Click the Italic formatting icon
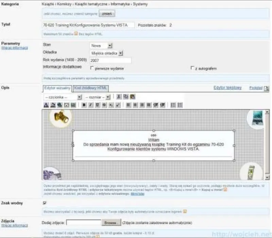The height and width of the screenshot is (238, 272). tap(90, 105)
